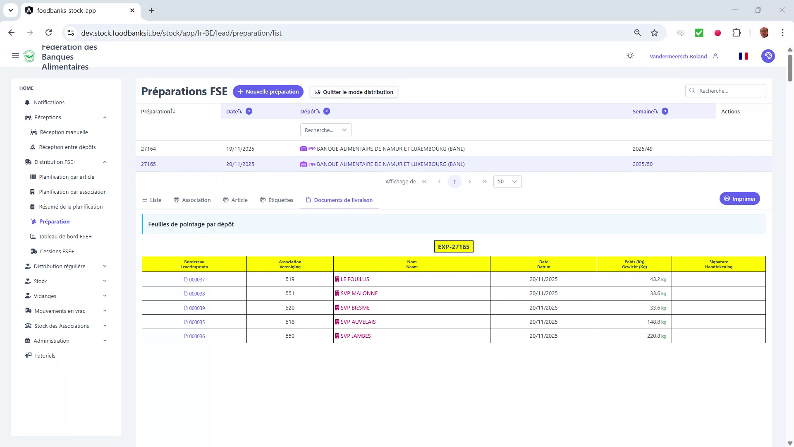Toggle light/dark mode with sun icon
Image resolution: width=794 pixels, height=447 pixels.
630,56
